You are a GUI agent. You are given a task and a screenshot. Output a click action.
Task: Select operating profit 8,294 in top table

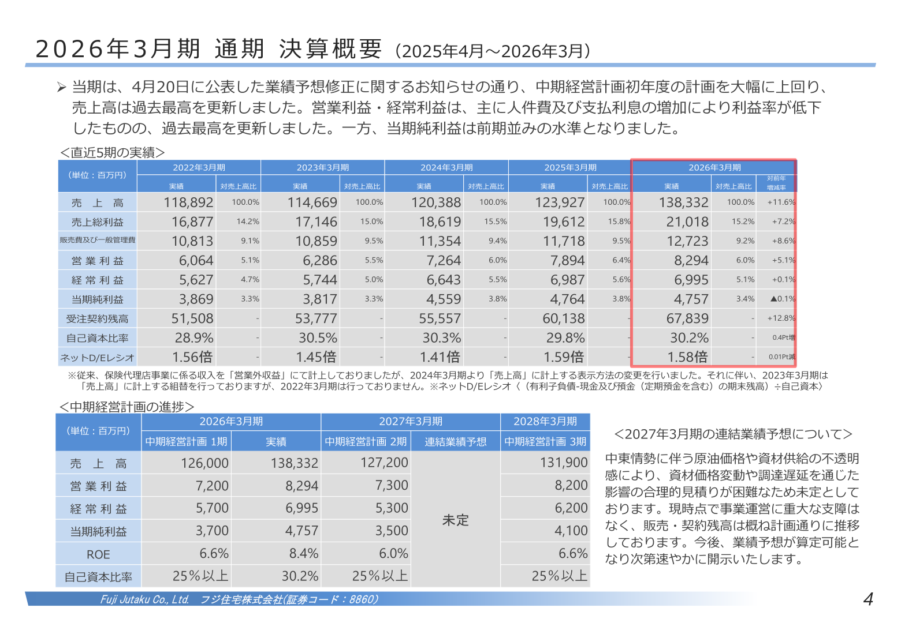coord(691,261)
